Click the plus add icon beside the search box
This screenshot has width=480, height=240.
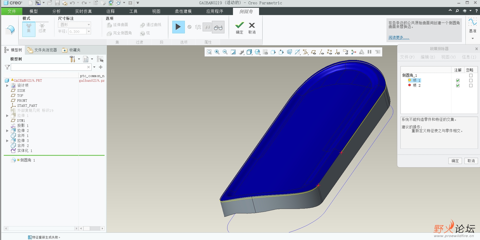pos(101,67)
